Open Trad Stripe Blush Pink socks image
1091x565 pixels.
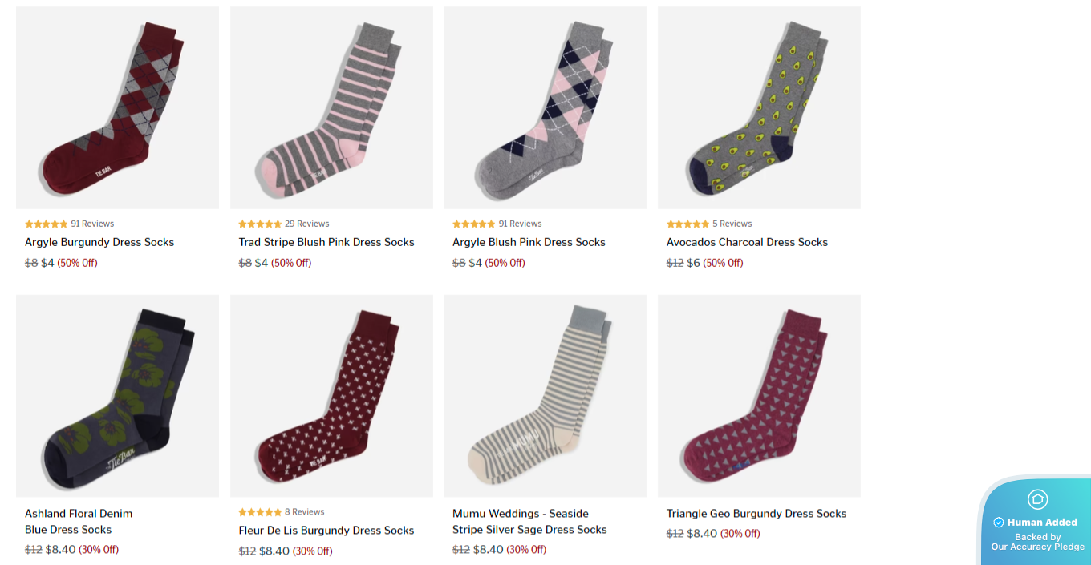point(331,108)
